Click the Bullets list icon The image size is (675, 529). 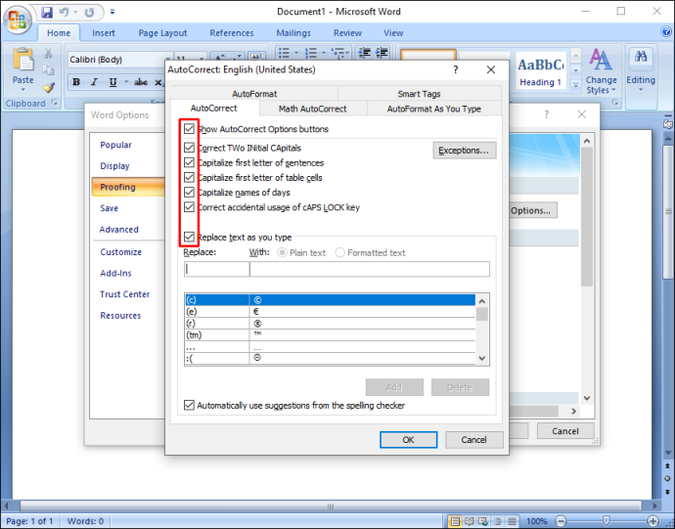point(284,53)
